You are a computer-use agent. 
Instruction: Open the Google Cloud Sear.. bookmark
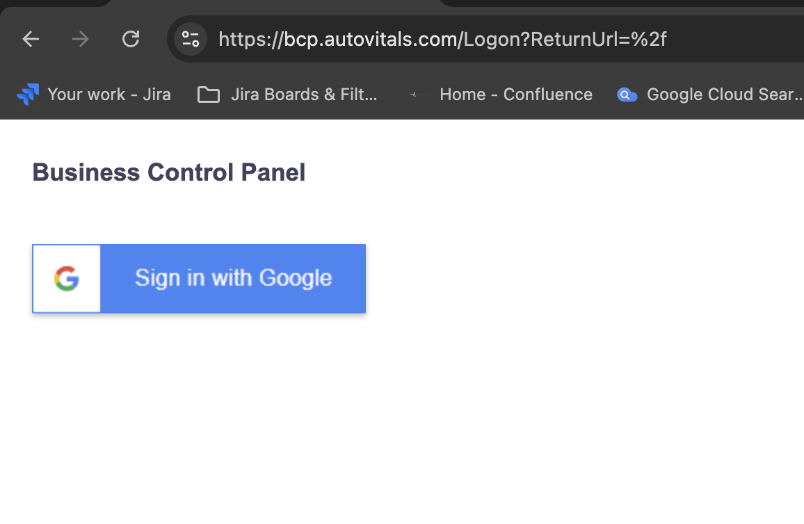click(x=709, y=95)
